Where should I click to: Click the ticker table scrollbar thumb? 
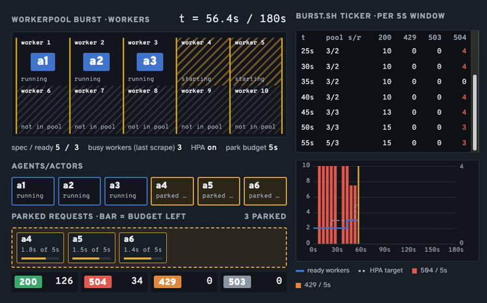point(475,112)
